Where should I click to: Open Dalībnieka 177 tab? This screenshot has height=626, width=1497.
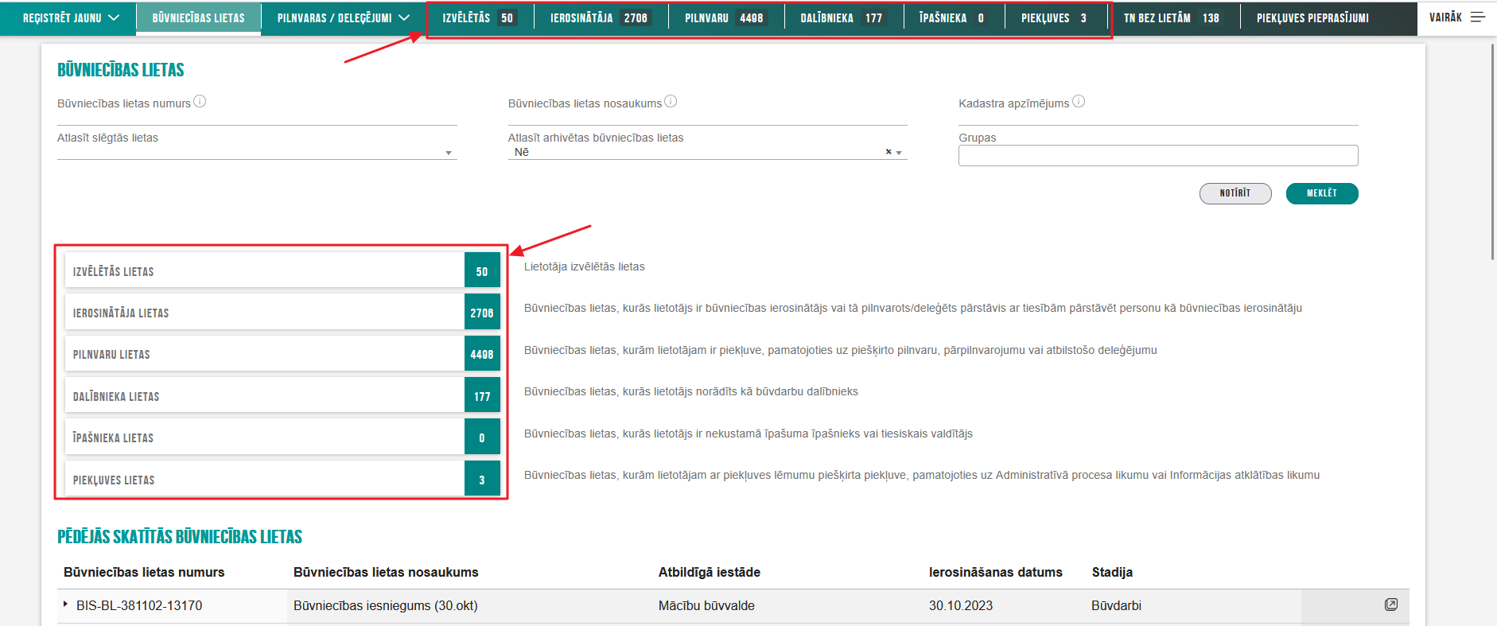(843, 17)
